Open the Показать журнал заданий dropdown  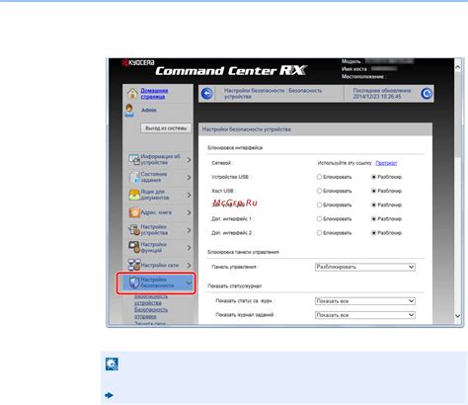coord(365,315)
